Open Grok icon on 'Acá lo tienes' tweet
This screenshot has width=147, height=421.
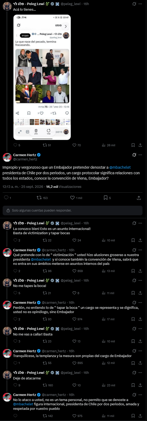[134, 4]
